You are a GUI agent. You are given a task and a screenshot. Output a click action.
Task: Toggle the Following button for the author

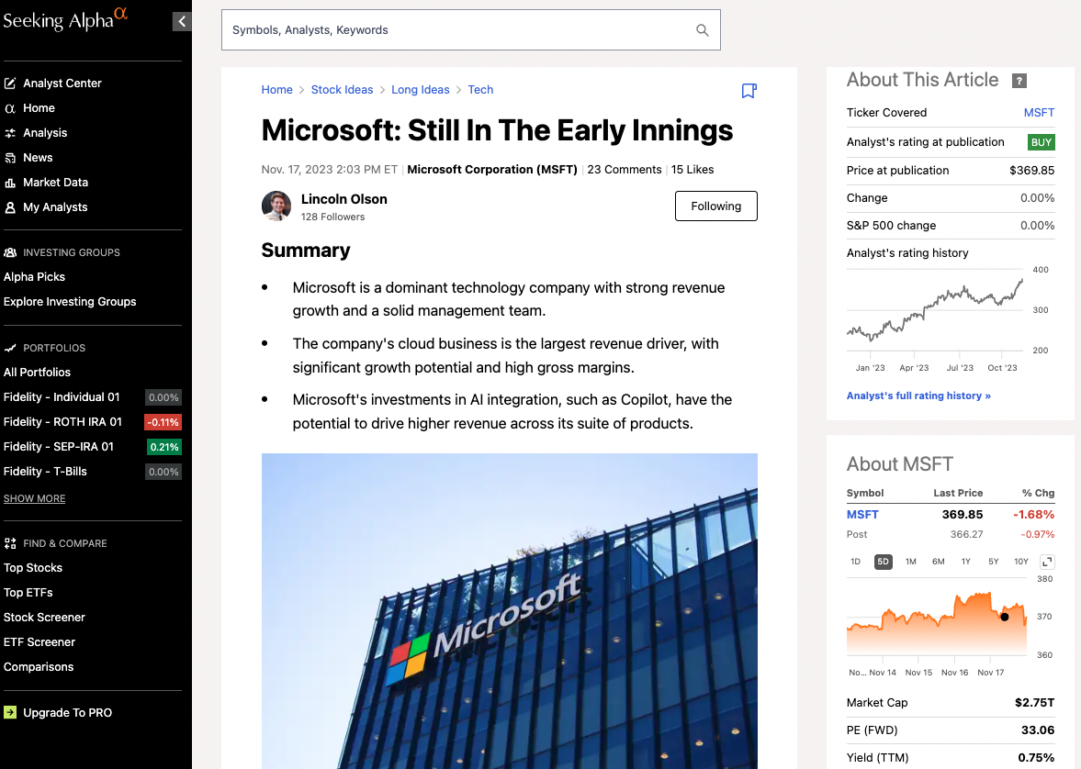pos(715,206)
